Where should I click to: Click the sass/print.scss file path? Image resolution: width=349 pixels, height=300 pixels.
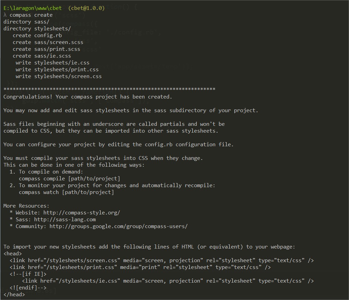pyautogui.click(x=57, y=49)
